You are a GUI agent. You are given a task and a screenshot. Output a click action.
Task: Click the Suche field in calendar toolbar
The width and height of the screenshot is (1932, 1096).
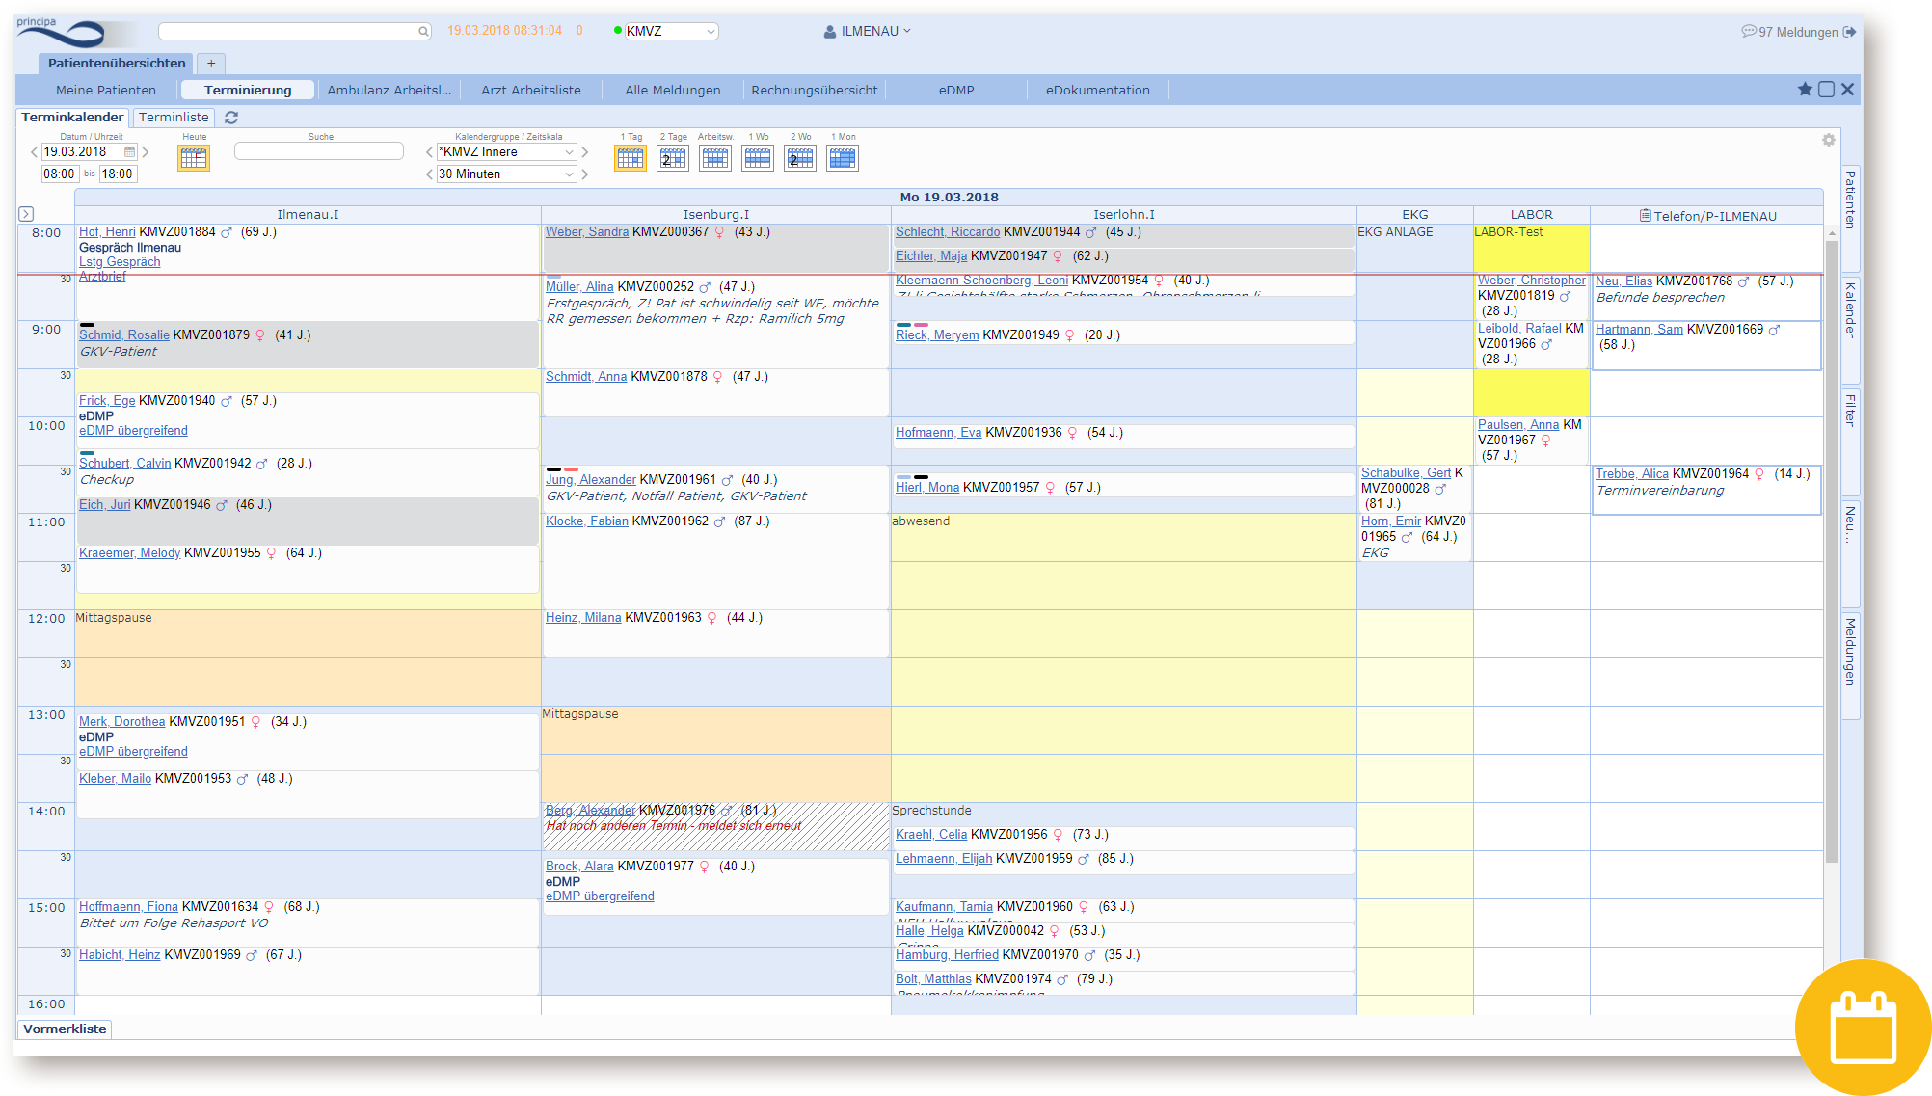pos(319,151)
